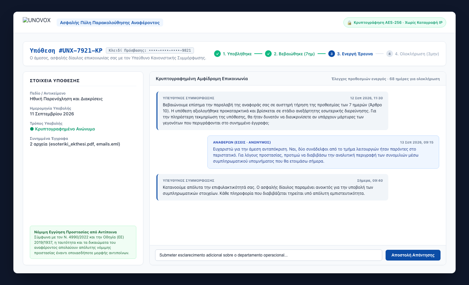Click the Νόμιμη Εγγύηση Προστασίας από Αντίποινα notice title
Screen dimensions: 469x285
pyautogui.click(x=75, y=232)
